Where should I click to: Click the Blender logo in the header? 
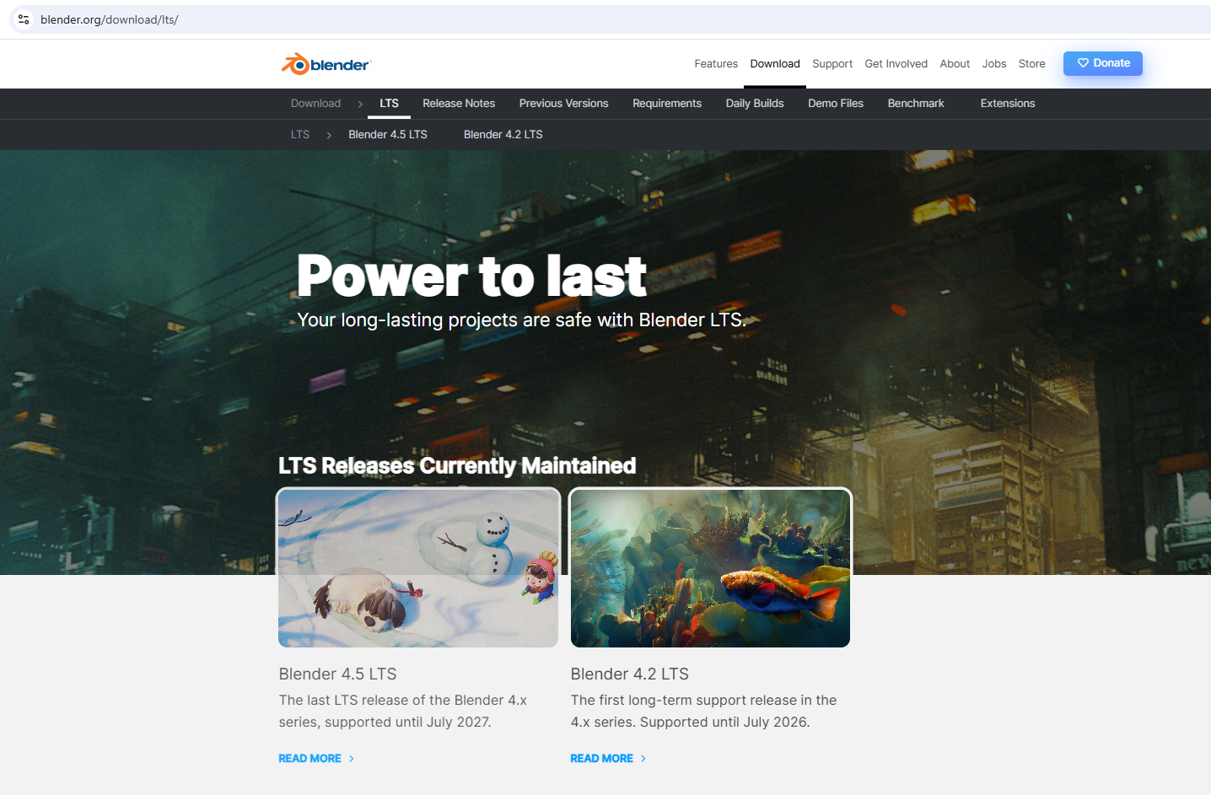coord(326,64)
